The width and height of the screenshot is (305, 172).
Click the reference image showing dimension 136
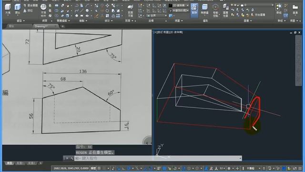(77, 87)
